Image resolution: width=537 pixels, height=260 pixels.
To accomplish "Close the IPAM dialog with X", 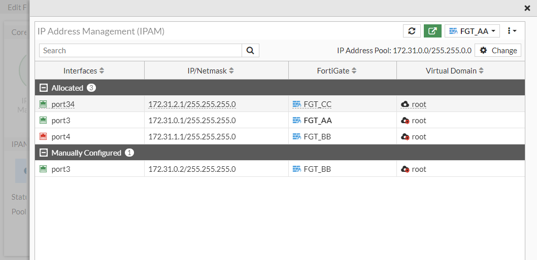I will coord(527,8).
